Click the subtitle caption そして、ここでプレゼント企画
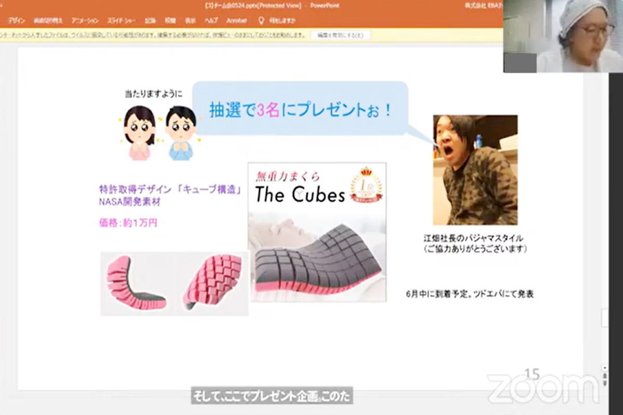This screenshot has width=623, height=415. pos(272,396)
